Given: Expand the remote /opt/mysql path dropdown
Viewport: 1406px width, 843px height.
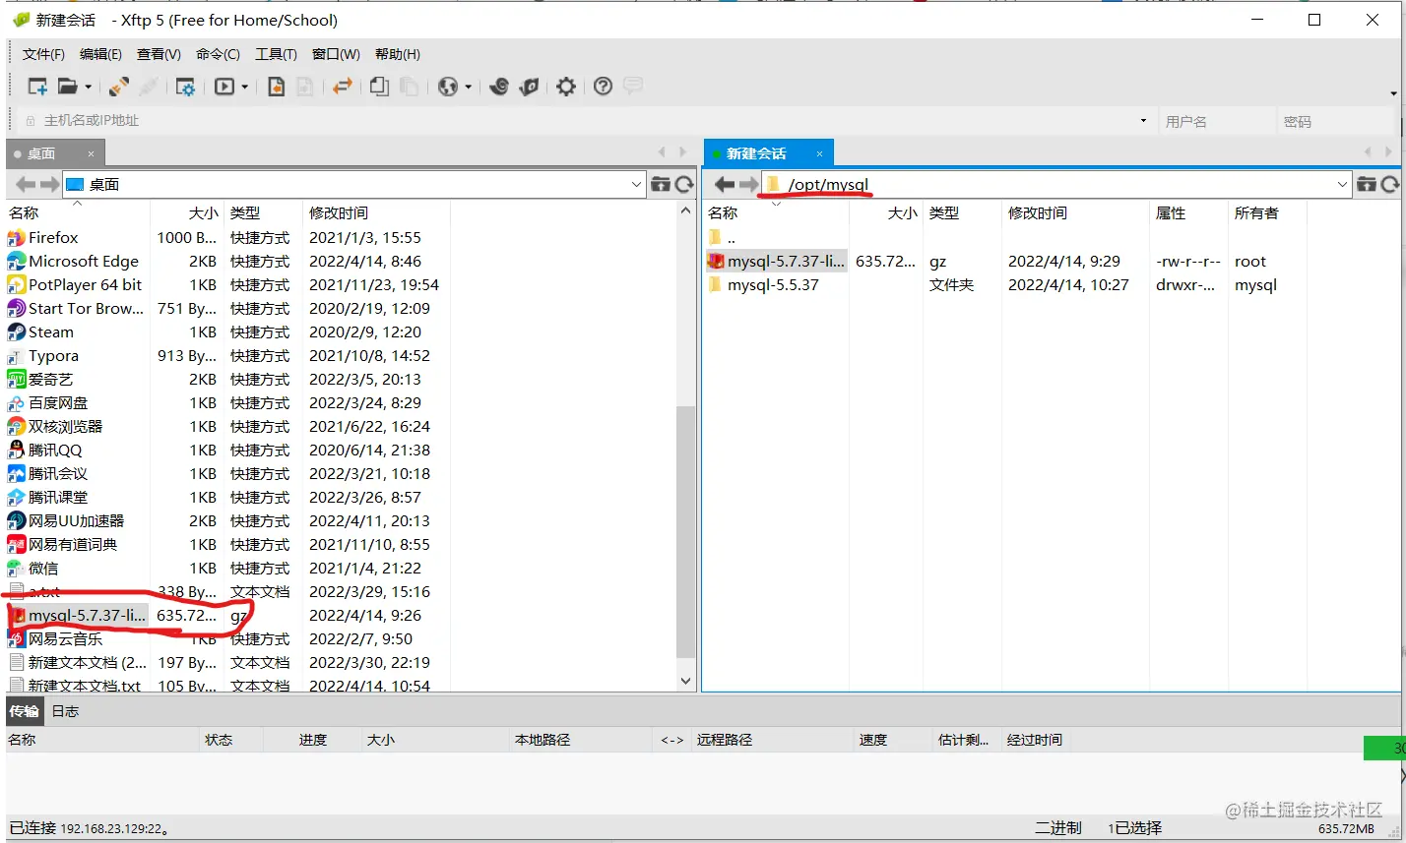Looking at the screenshot, I should pos(1343,184).
